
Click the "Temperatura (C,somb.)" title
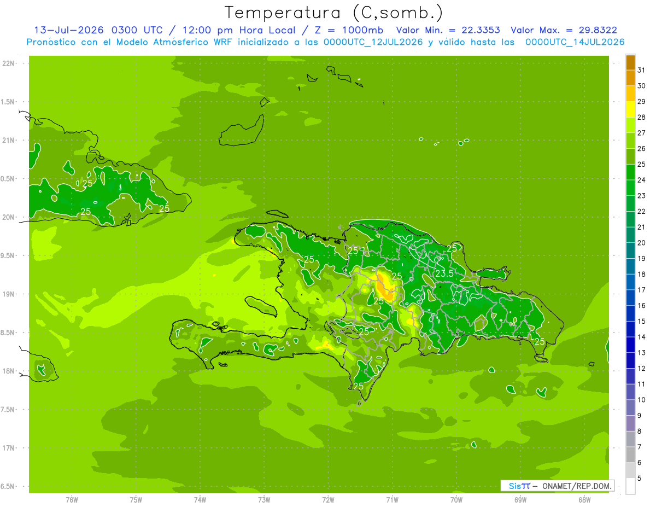(x=333, y=13)
